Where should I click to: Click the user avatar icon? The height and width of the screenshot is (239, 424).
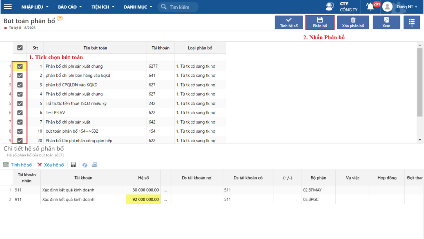coord(387,7)
